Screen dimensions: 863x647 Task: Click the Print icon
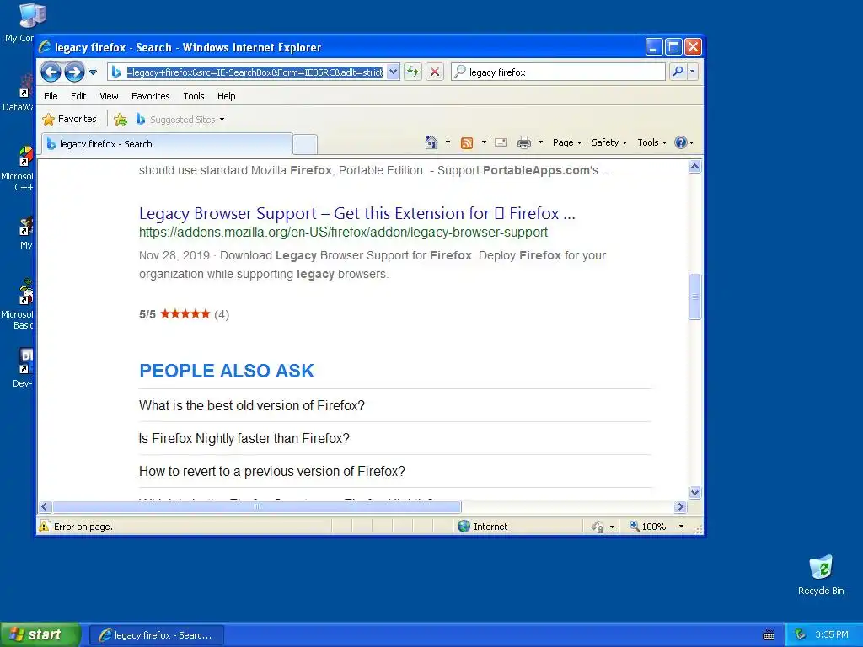click(x=524, y=143)
